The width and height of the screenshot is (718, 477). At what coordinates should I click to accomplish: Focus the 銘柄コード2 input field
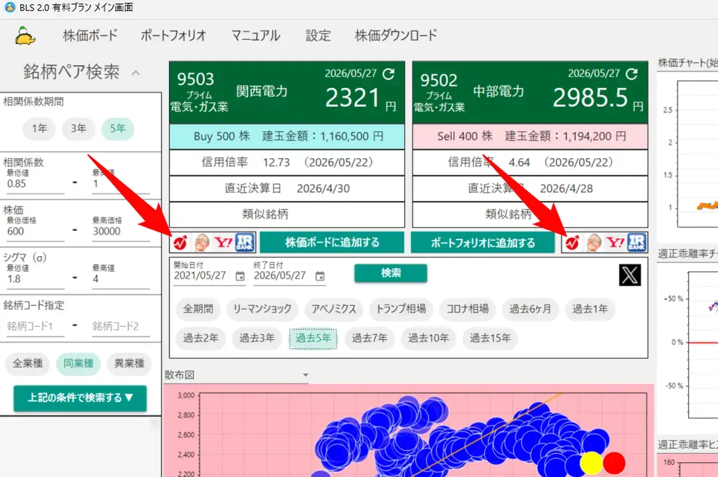[x=120, y=326]
